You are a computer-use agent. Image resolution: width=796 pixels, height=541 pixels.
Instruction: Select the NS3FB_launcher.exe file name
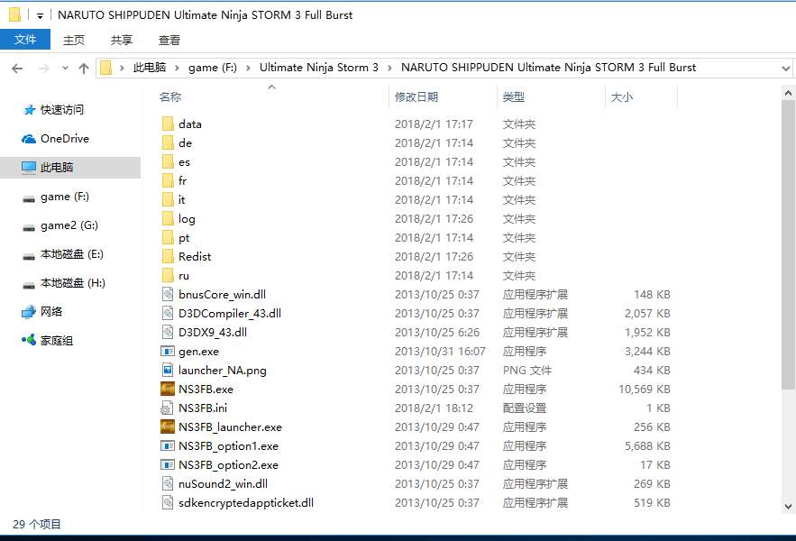[x=230, y=427]
